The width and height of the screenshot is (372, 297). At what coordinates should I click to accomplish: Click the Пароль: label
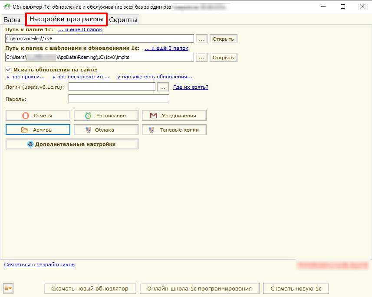click(x=16, y=99)
